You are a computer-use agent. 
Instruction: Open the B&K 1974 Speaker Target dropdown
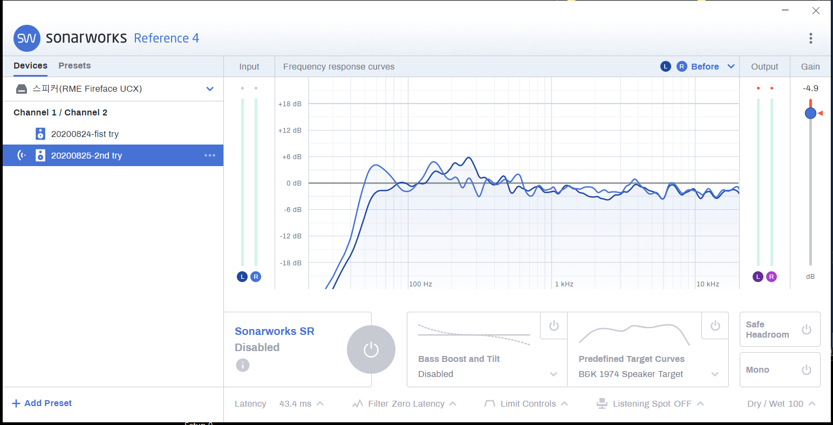[715, 374]
